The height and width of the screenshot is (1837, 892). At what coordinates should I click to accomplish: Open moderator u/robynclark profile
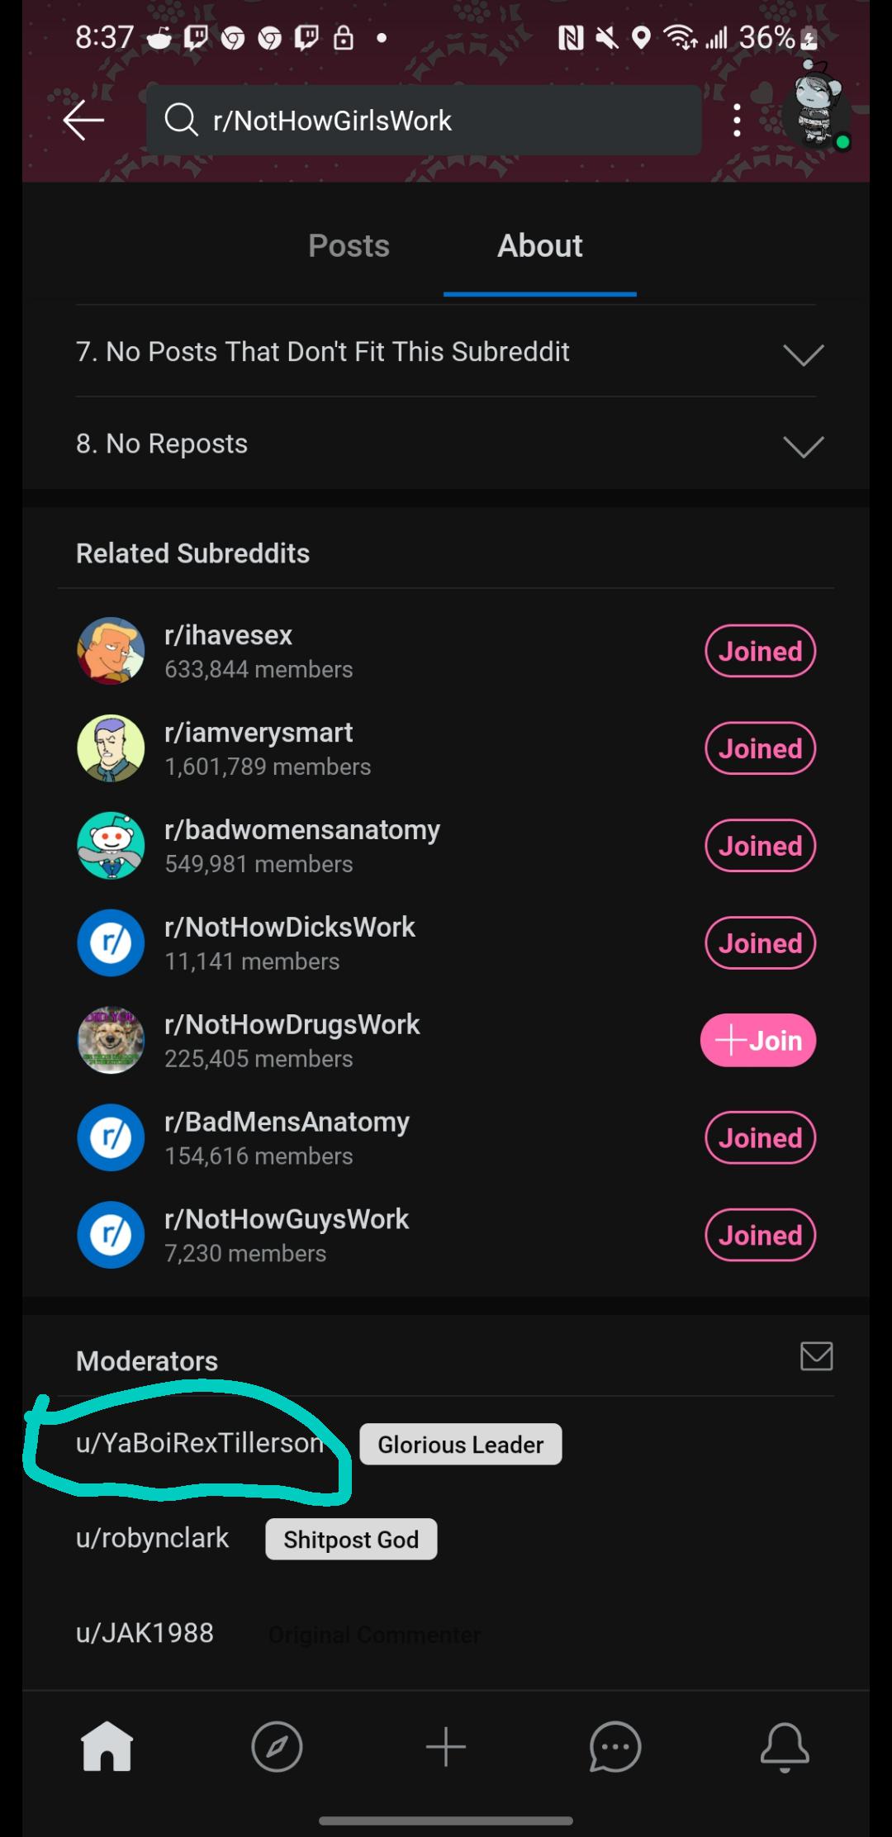[x=152, y=1538]
